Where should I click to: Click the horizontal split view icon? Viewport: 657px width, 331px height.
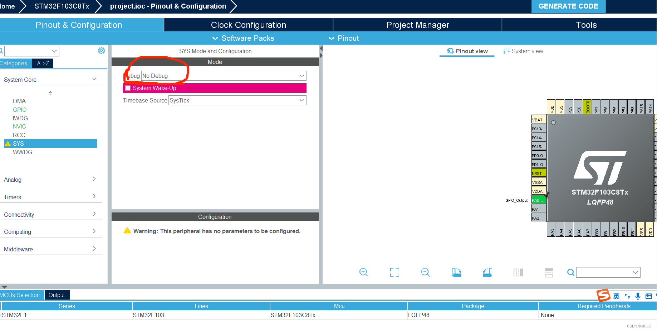549,272
